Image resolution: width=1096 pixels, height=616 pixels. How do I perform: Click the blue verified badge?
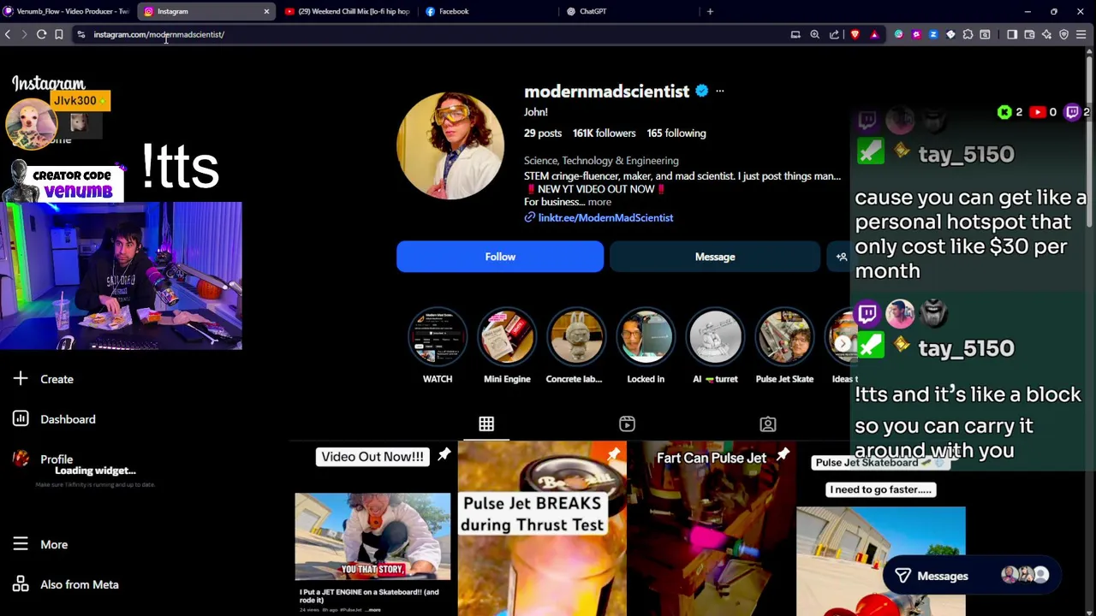click(x=701, y=91)
